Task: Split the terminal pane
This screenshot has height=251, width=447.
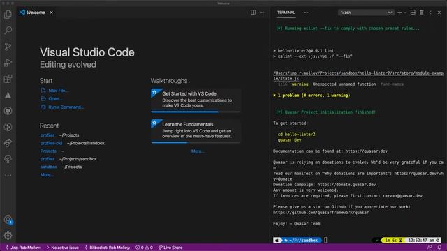Action: tap(413, 13)
